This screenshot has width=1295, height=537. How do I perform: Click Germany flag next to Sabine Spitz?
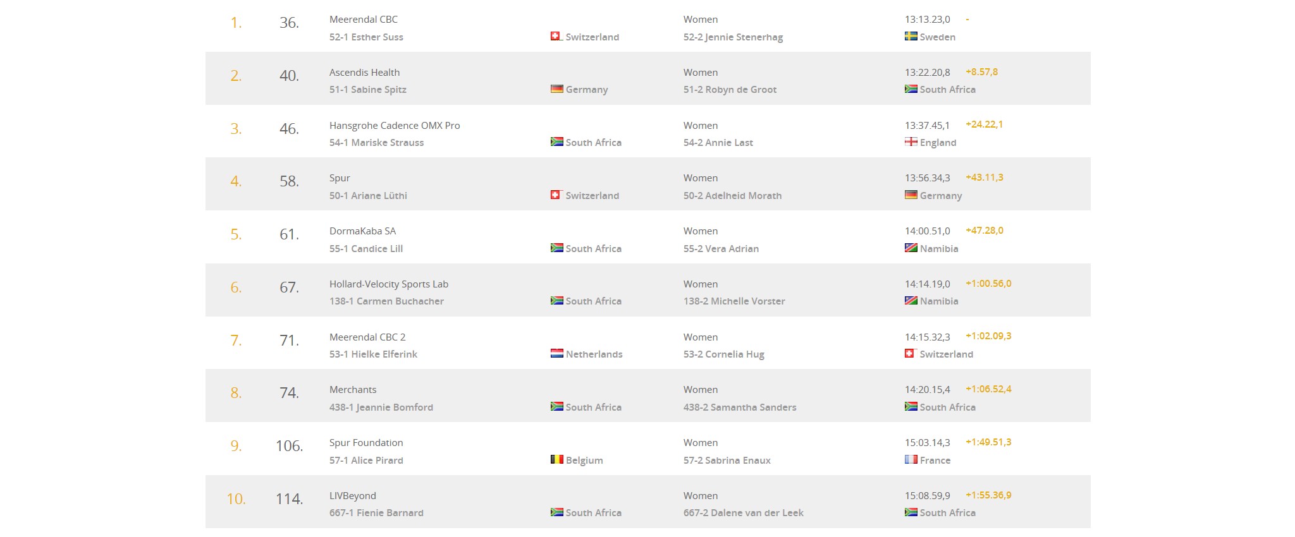point(556,89)
